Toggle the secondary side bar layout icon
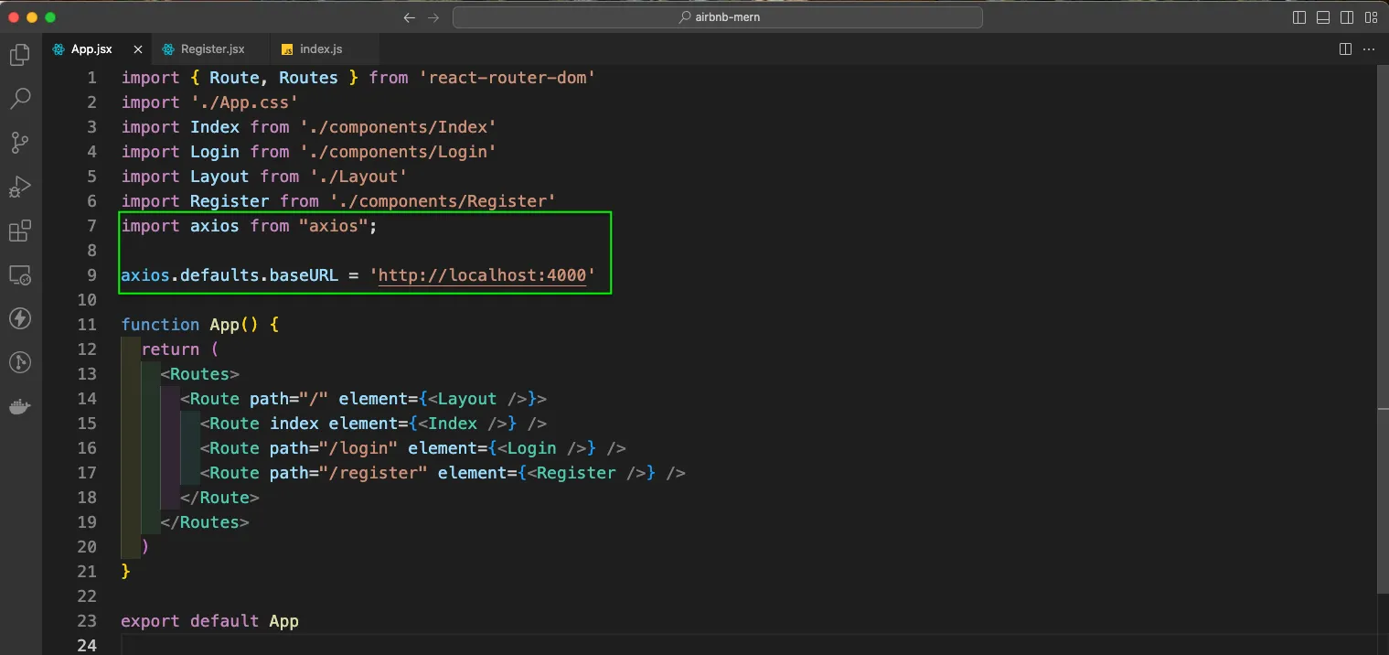1389x655 pixels. 1347,17
